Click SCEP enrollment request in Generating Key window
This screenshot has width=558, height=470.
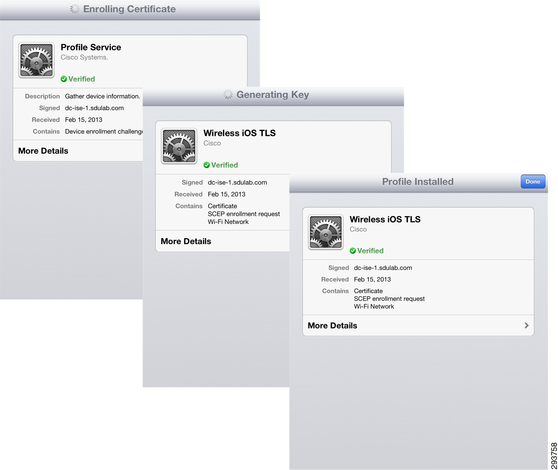click(244, 214)
